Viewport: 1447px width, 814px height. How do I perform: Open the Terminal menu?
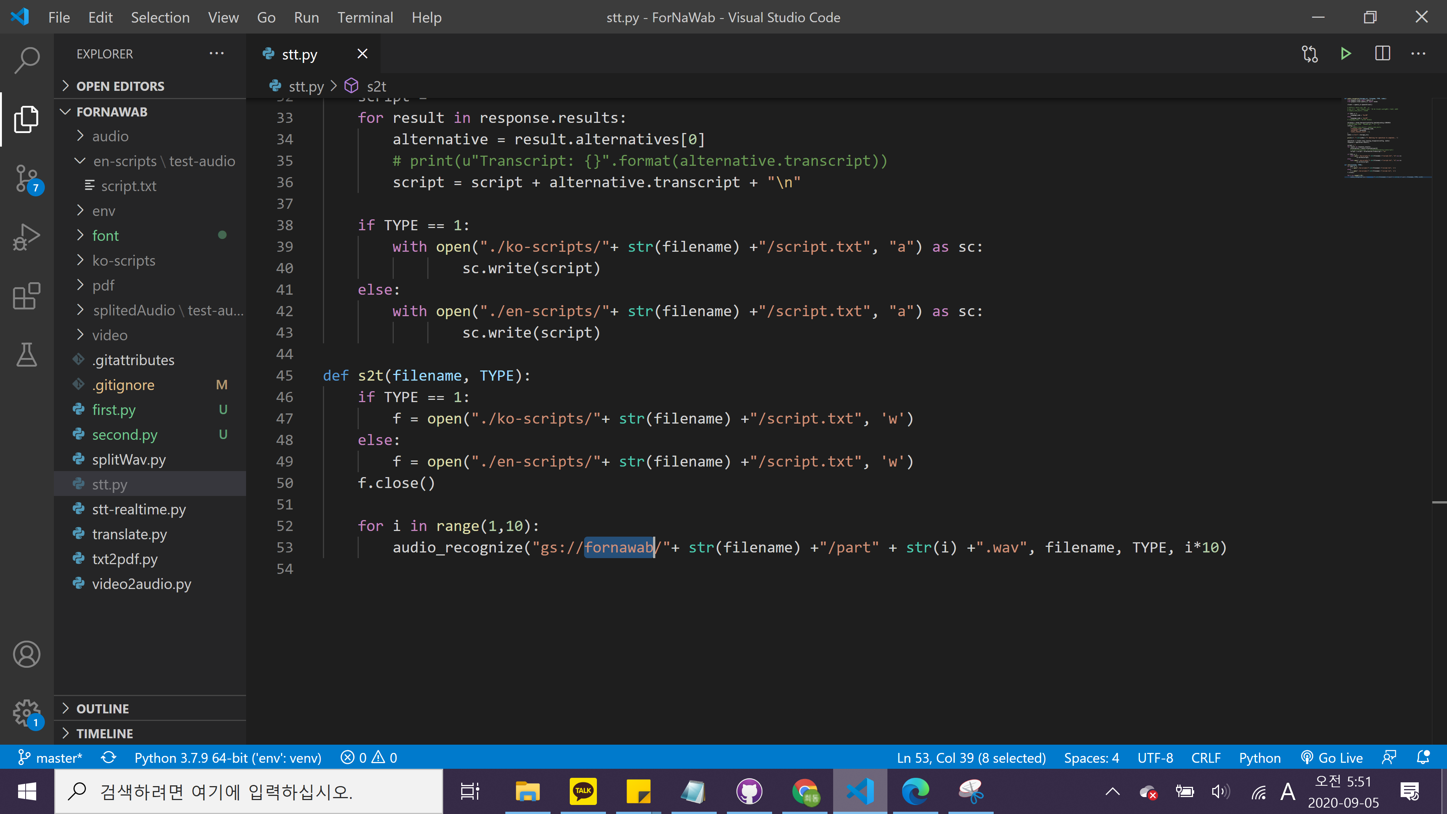(365, 17)
